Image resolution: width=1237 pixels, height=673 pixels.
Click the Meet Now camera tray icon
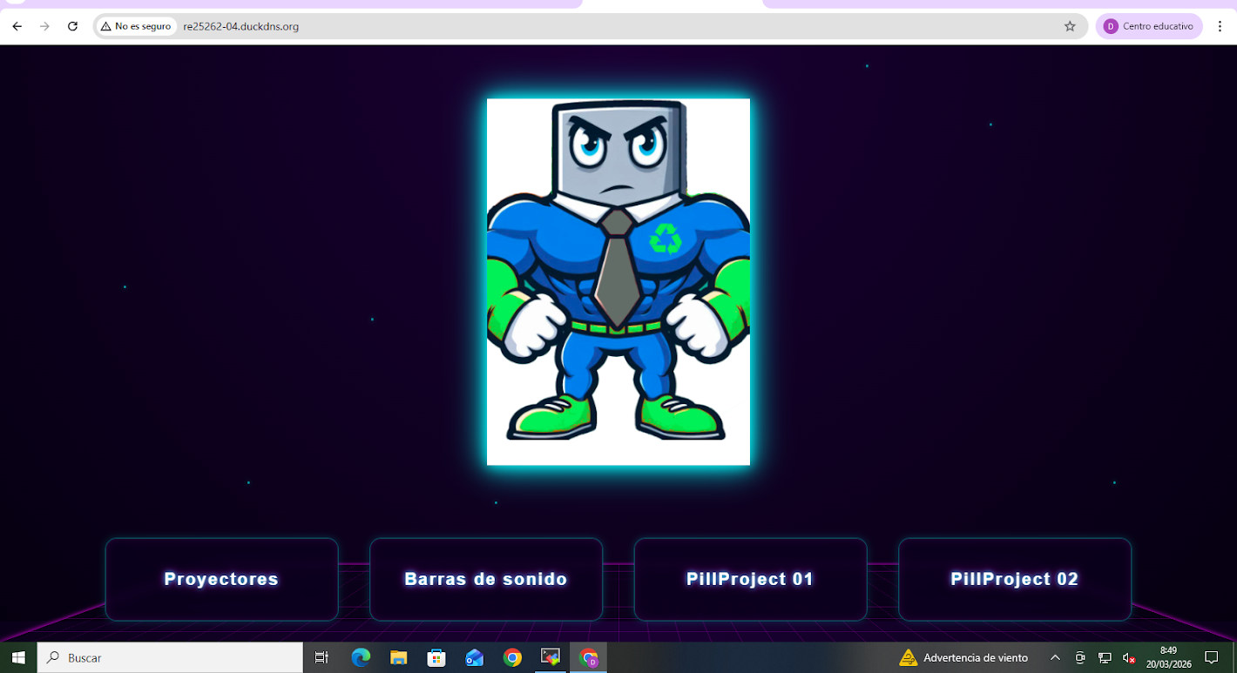click(x=1080, y=657)
